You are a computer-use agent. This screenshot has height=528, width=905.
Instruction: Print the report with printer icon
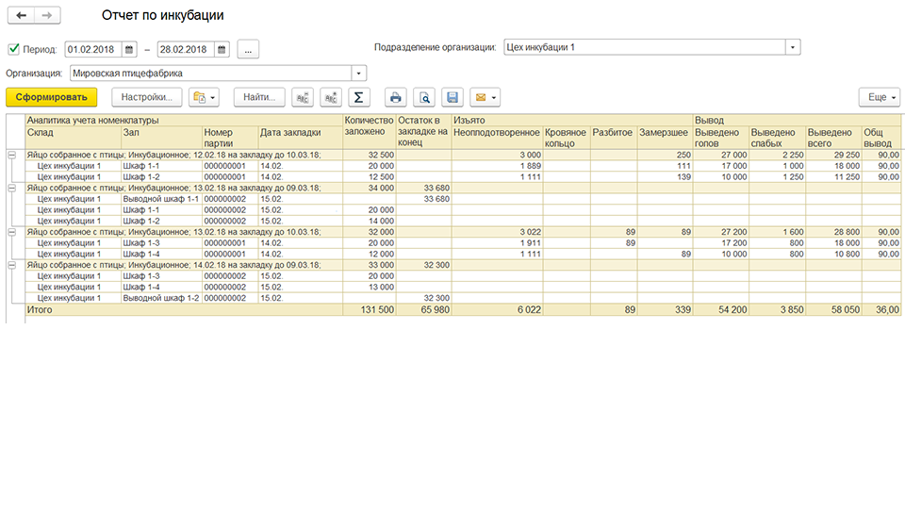(x=395, y=97)
